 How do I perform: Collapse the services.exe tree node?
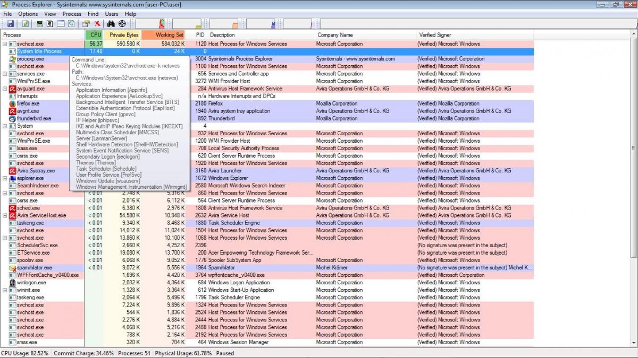tap(5, 74)
